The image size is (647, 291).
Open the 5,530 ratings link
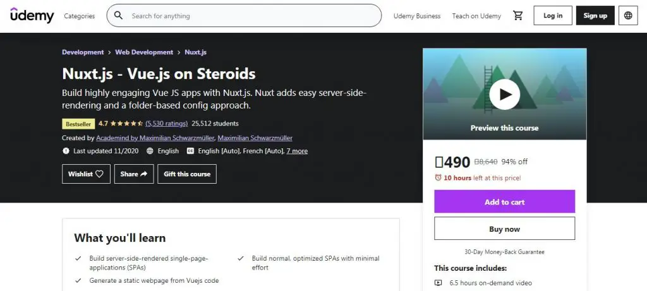coord(166,123)
